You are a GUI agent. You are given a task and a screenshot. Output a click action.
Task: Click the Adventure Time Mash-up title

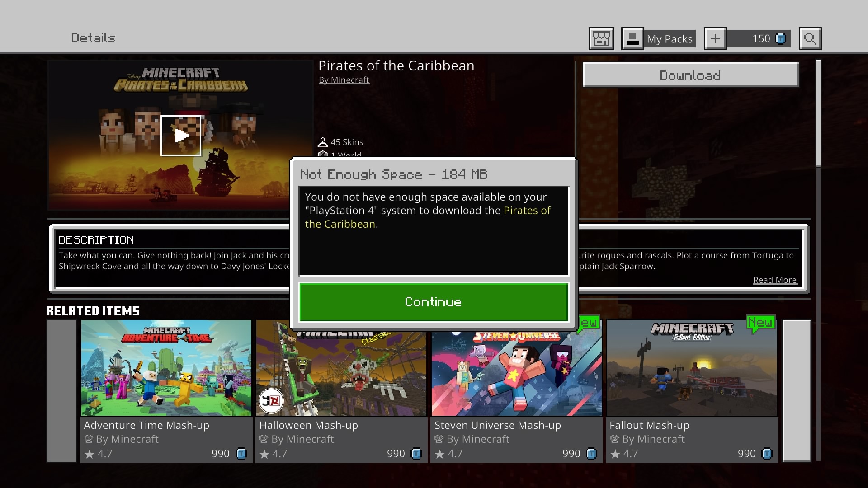pyautogui.click(x=146, y=425)
